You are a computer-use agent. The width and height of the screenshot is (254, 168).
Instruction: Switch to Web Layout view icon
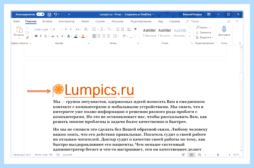(200, 155)
